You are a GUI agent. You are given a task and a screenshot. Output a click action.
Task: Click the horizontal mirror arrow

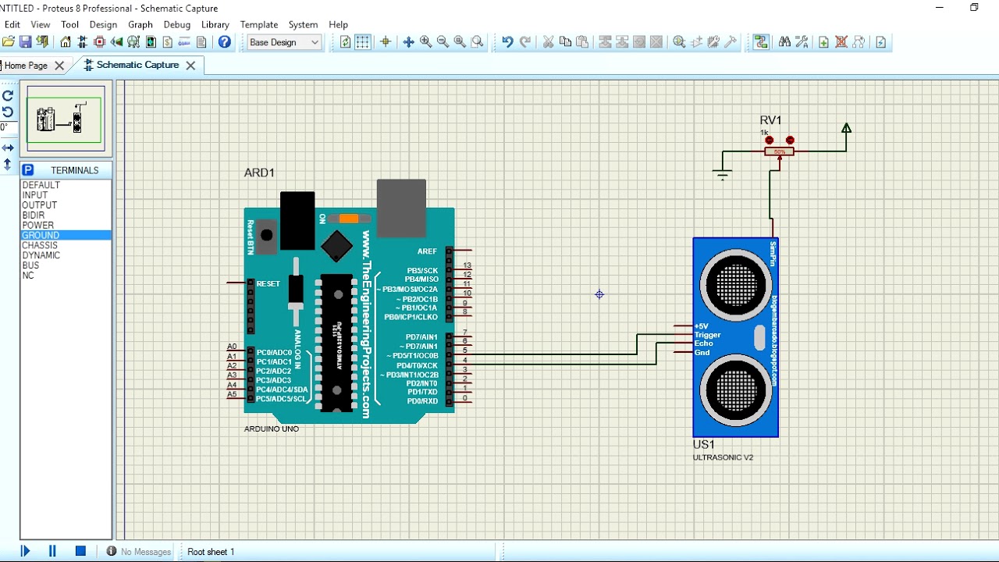(8, 148)
